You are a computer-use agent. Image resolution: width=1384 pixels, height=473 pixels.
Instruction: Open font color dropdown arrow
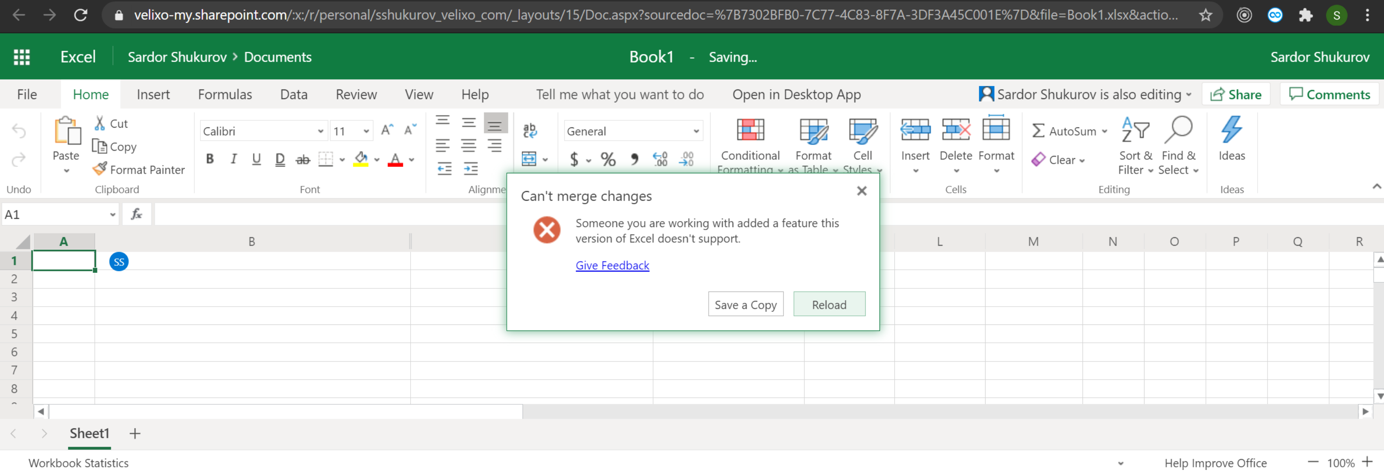click(412, 159)
